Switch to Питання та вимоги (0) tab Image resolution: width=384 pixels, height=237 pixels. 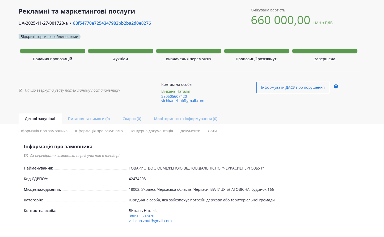(x=89, y=119)
